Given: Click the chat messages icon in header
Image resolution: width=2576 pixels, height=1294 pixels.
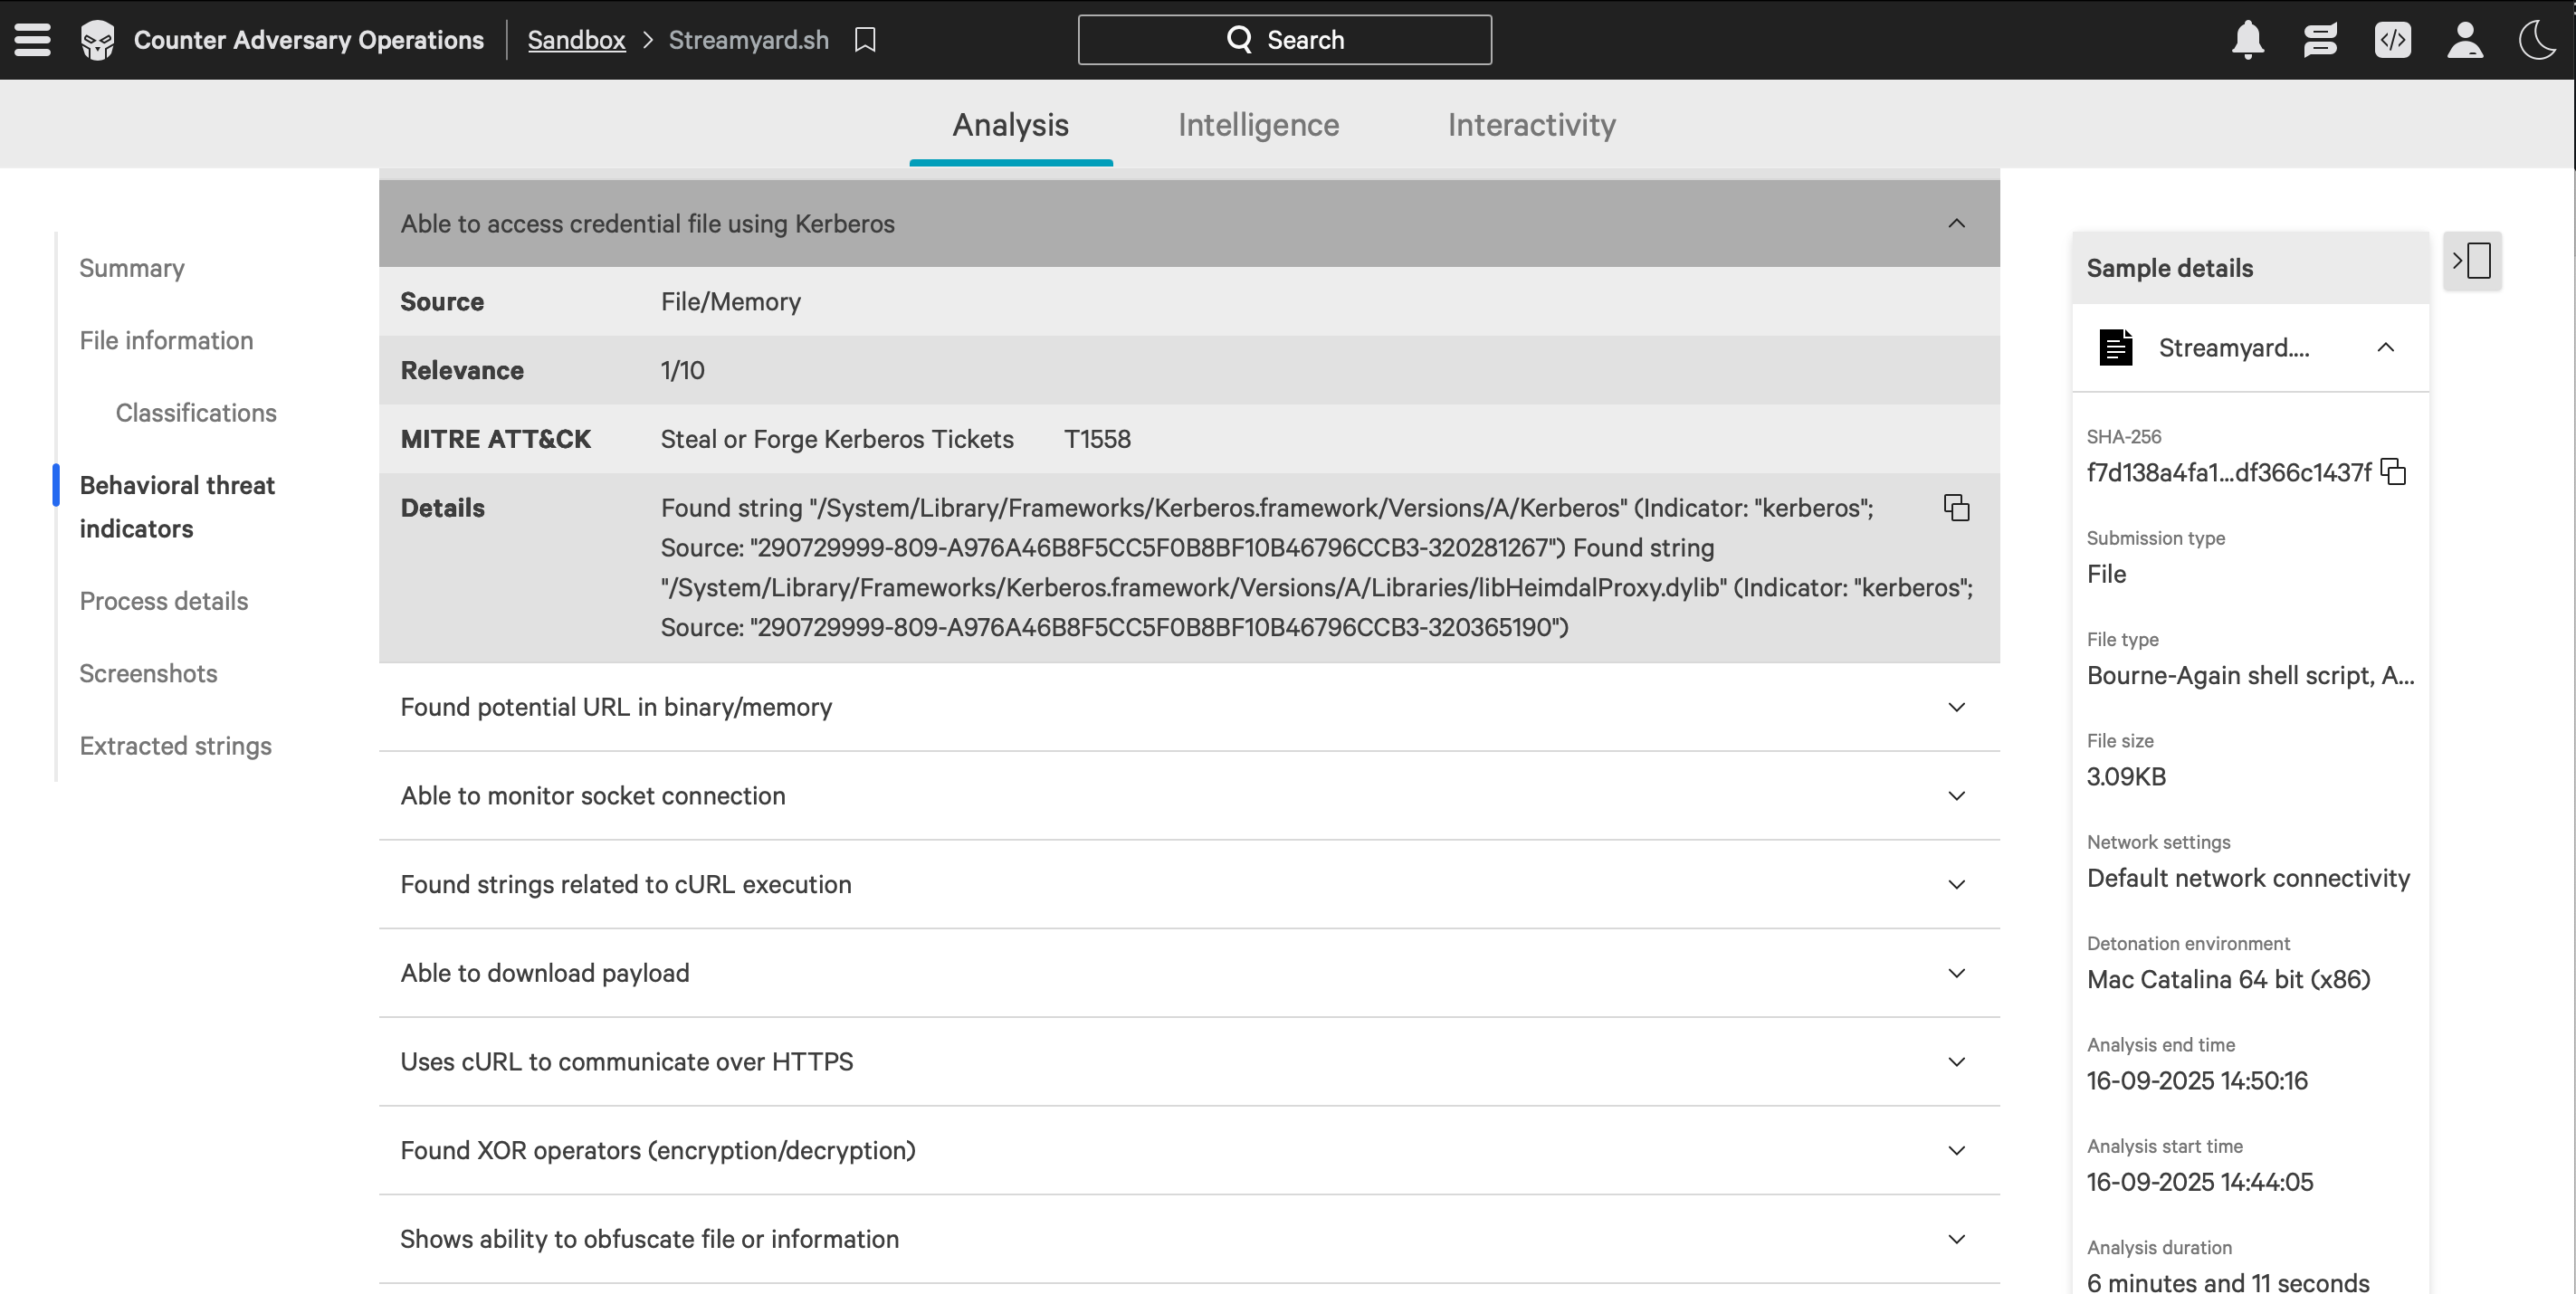Looking at the screenshot, I should pos(2320,40).
